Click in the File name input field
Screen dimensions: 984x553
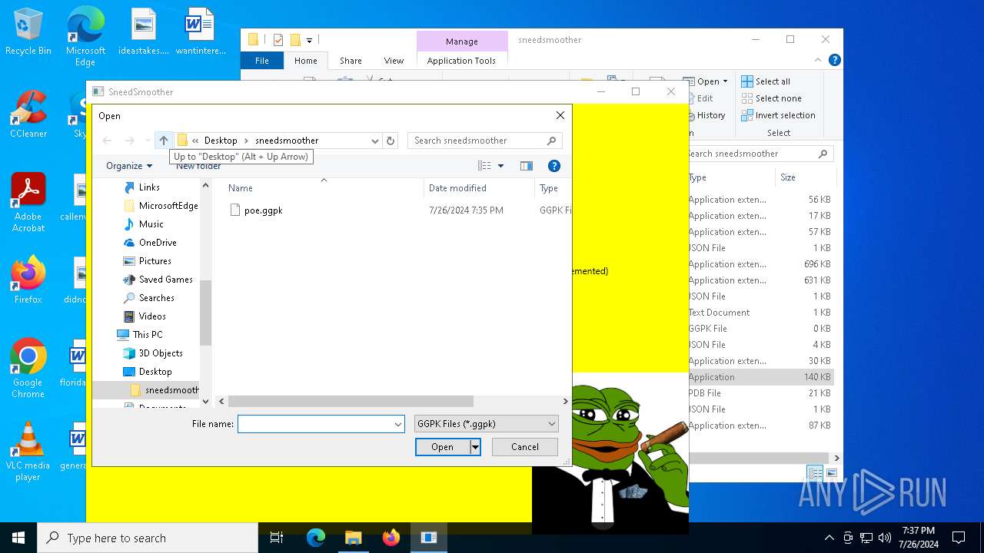point(315,424)
